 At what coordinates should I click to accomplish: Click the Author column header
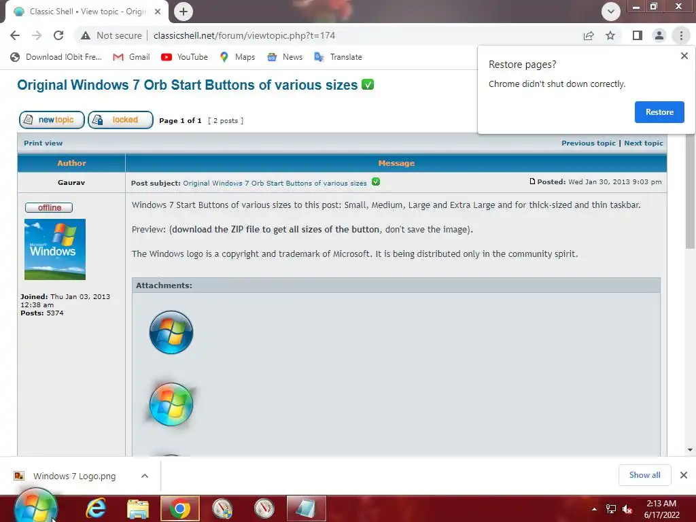(71, 163)
